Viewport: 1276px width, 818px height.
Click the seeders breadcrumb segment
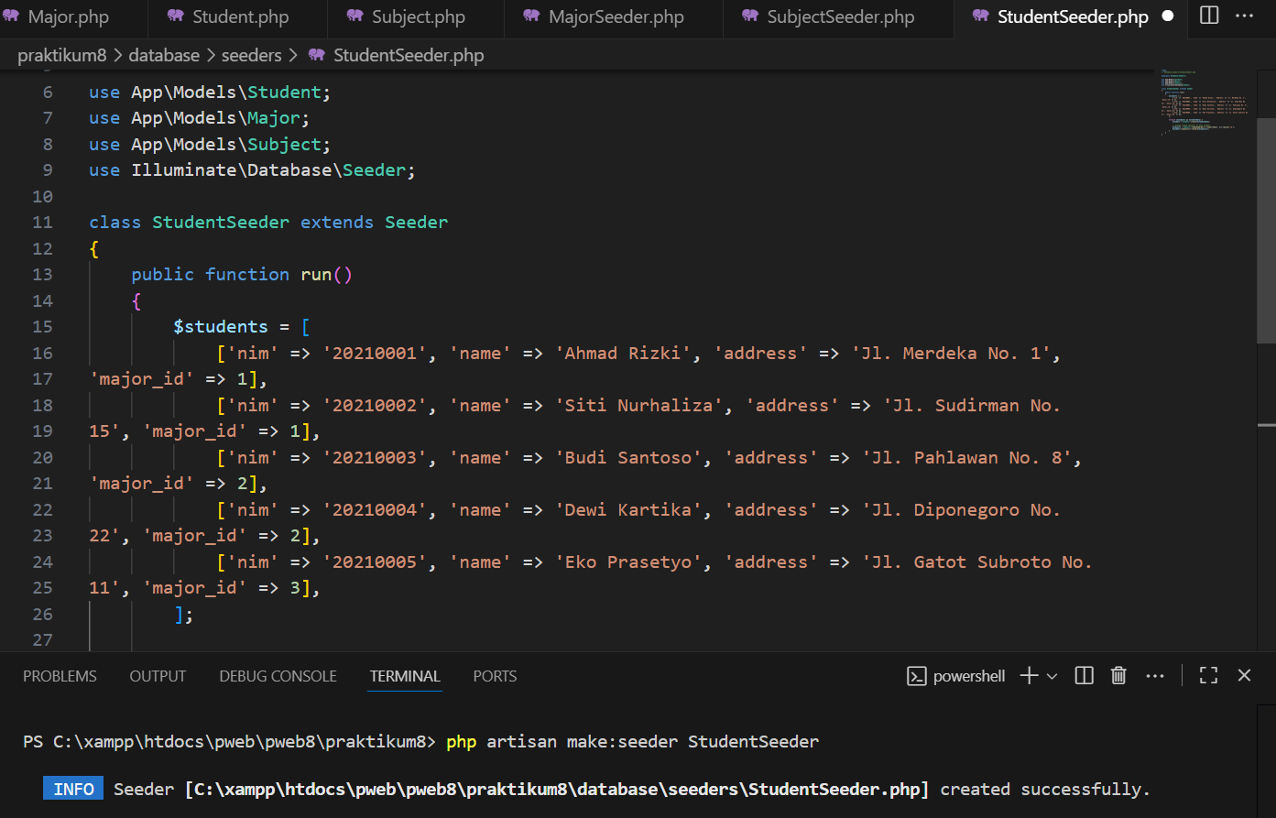(x=251, y=55)
